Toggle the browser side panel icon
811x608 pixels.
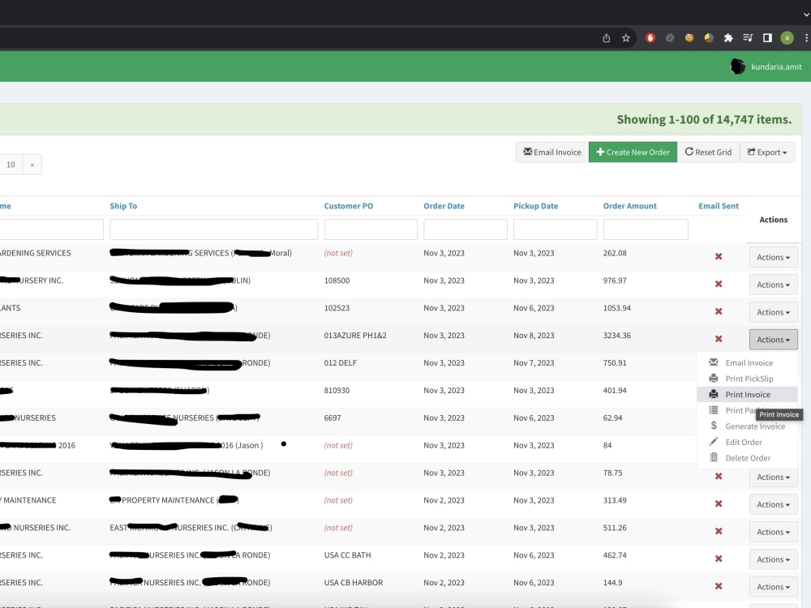coord(767,38)
